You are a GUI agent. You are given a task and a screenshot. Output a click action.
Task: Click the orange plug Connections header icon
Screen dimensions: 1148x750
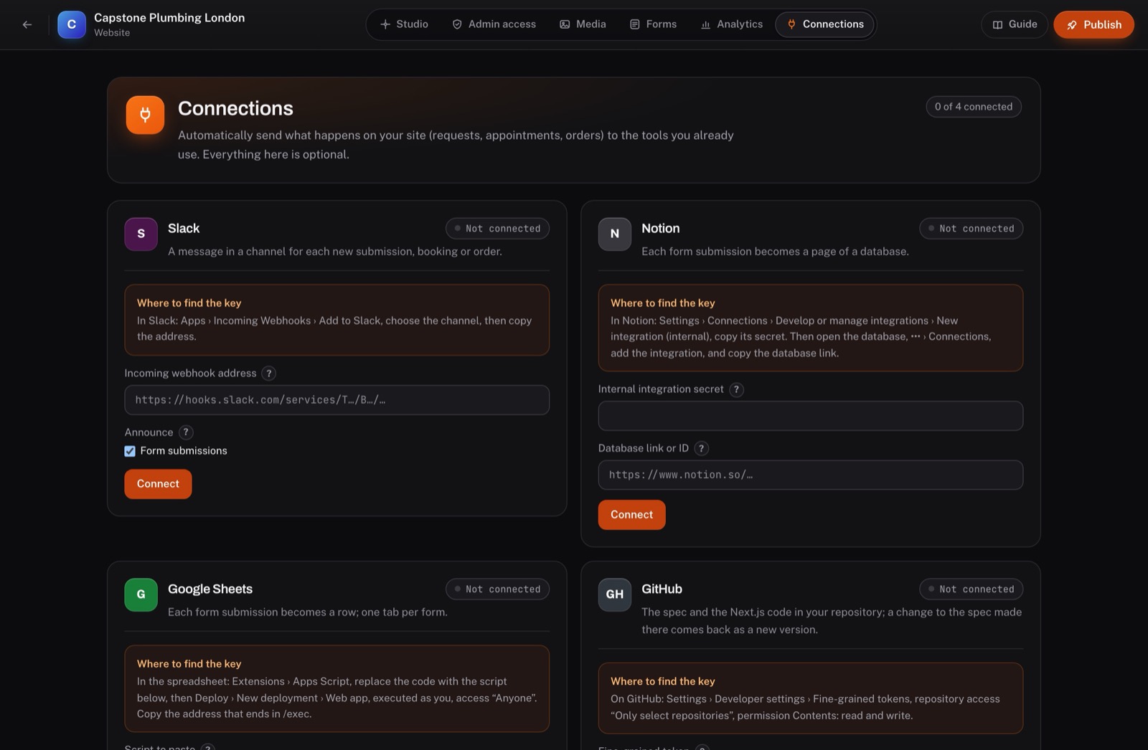145,115
